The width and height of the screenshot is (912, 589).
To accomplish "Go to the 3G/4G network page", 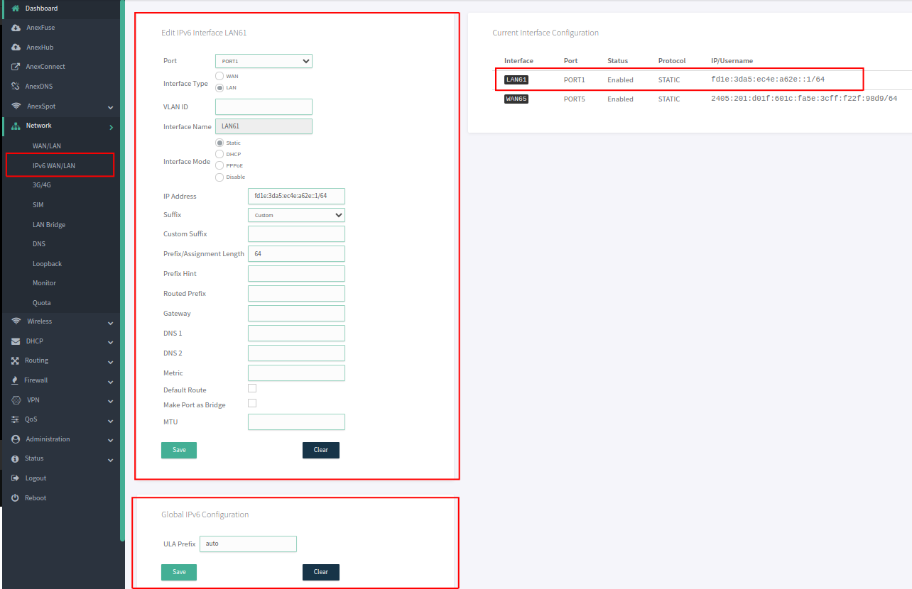I will pos(42,185).
